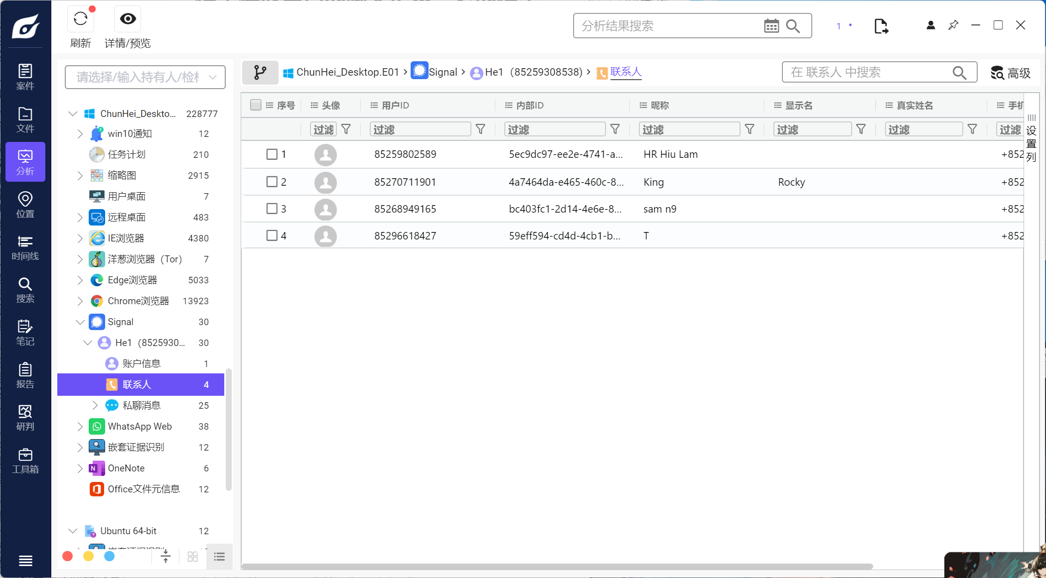Click the filter funnel for 用户ID column

(480, 129)
